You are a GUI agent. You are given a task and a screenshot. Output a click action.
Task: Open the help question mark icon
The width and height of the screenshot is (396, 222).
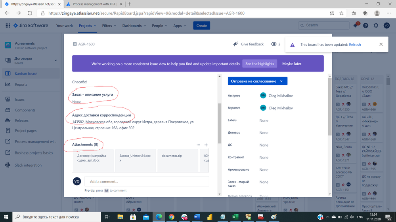[x=366, y=25]
